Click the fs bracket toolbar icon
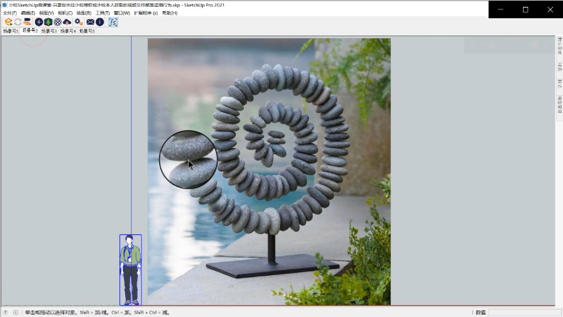This screenshot has width=563, height=317. pos(113,23)
